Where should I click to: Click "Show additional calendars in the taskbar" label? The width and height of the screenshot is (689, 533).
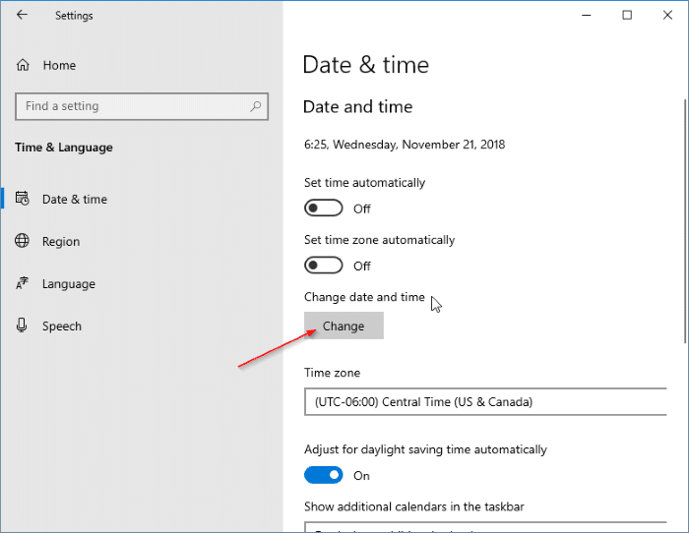click(414, 506)
